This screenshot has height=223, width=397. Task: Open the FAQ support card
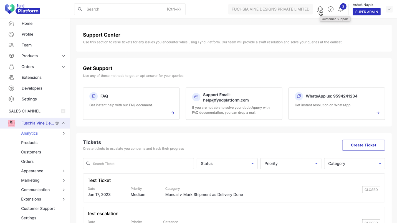pos(131,104)
